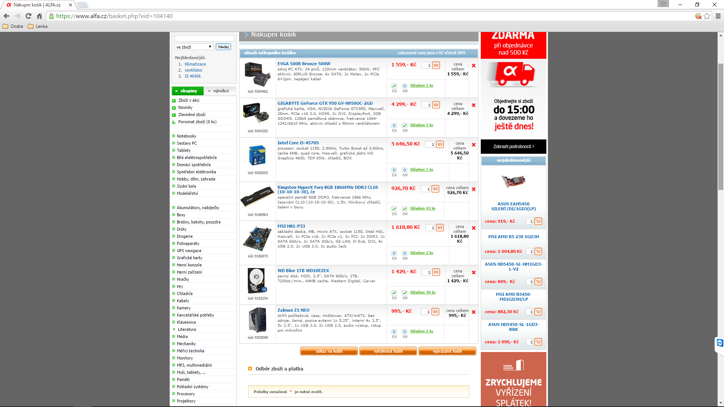Image resolution: width=724 pixels, height=407 pixels.
Task: Toggle OV checkbox for WD Blue 1TB
Action: pyautogui.click(x=405, y=293)
